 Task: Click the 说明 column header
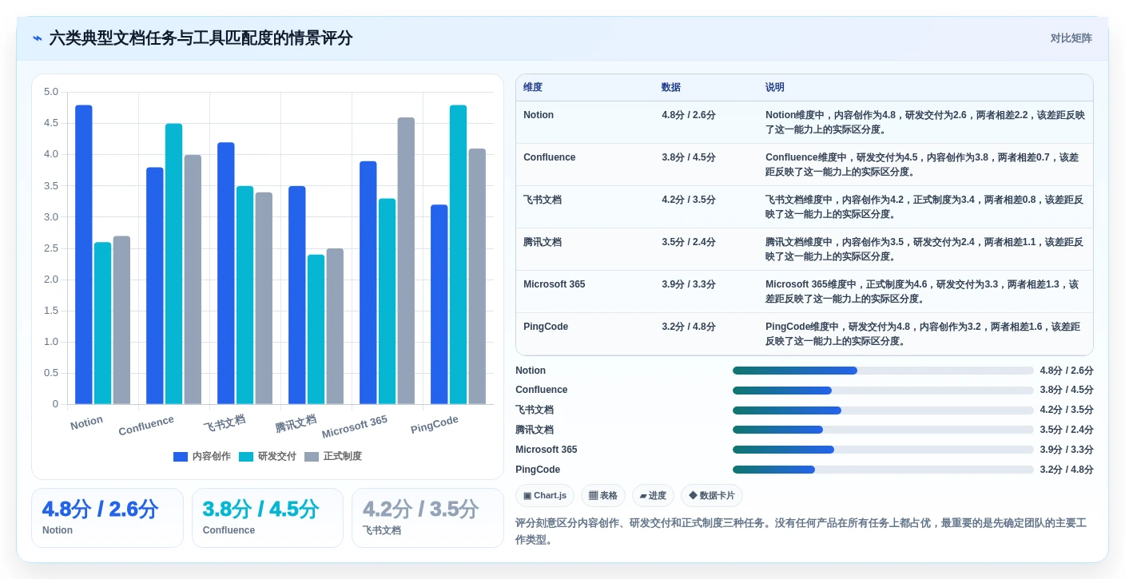(775, 88)
